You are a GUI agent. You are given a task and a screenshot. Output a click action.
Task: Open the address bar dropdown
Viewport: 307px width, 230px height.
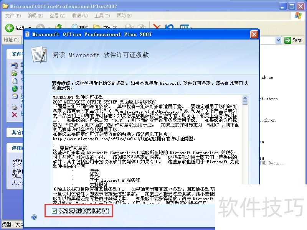coord(279,40)
